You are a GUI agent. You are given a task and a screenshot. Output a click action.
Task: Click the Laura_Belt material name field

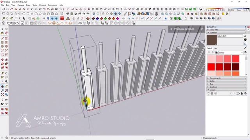[x=230, y=36]
